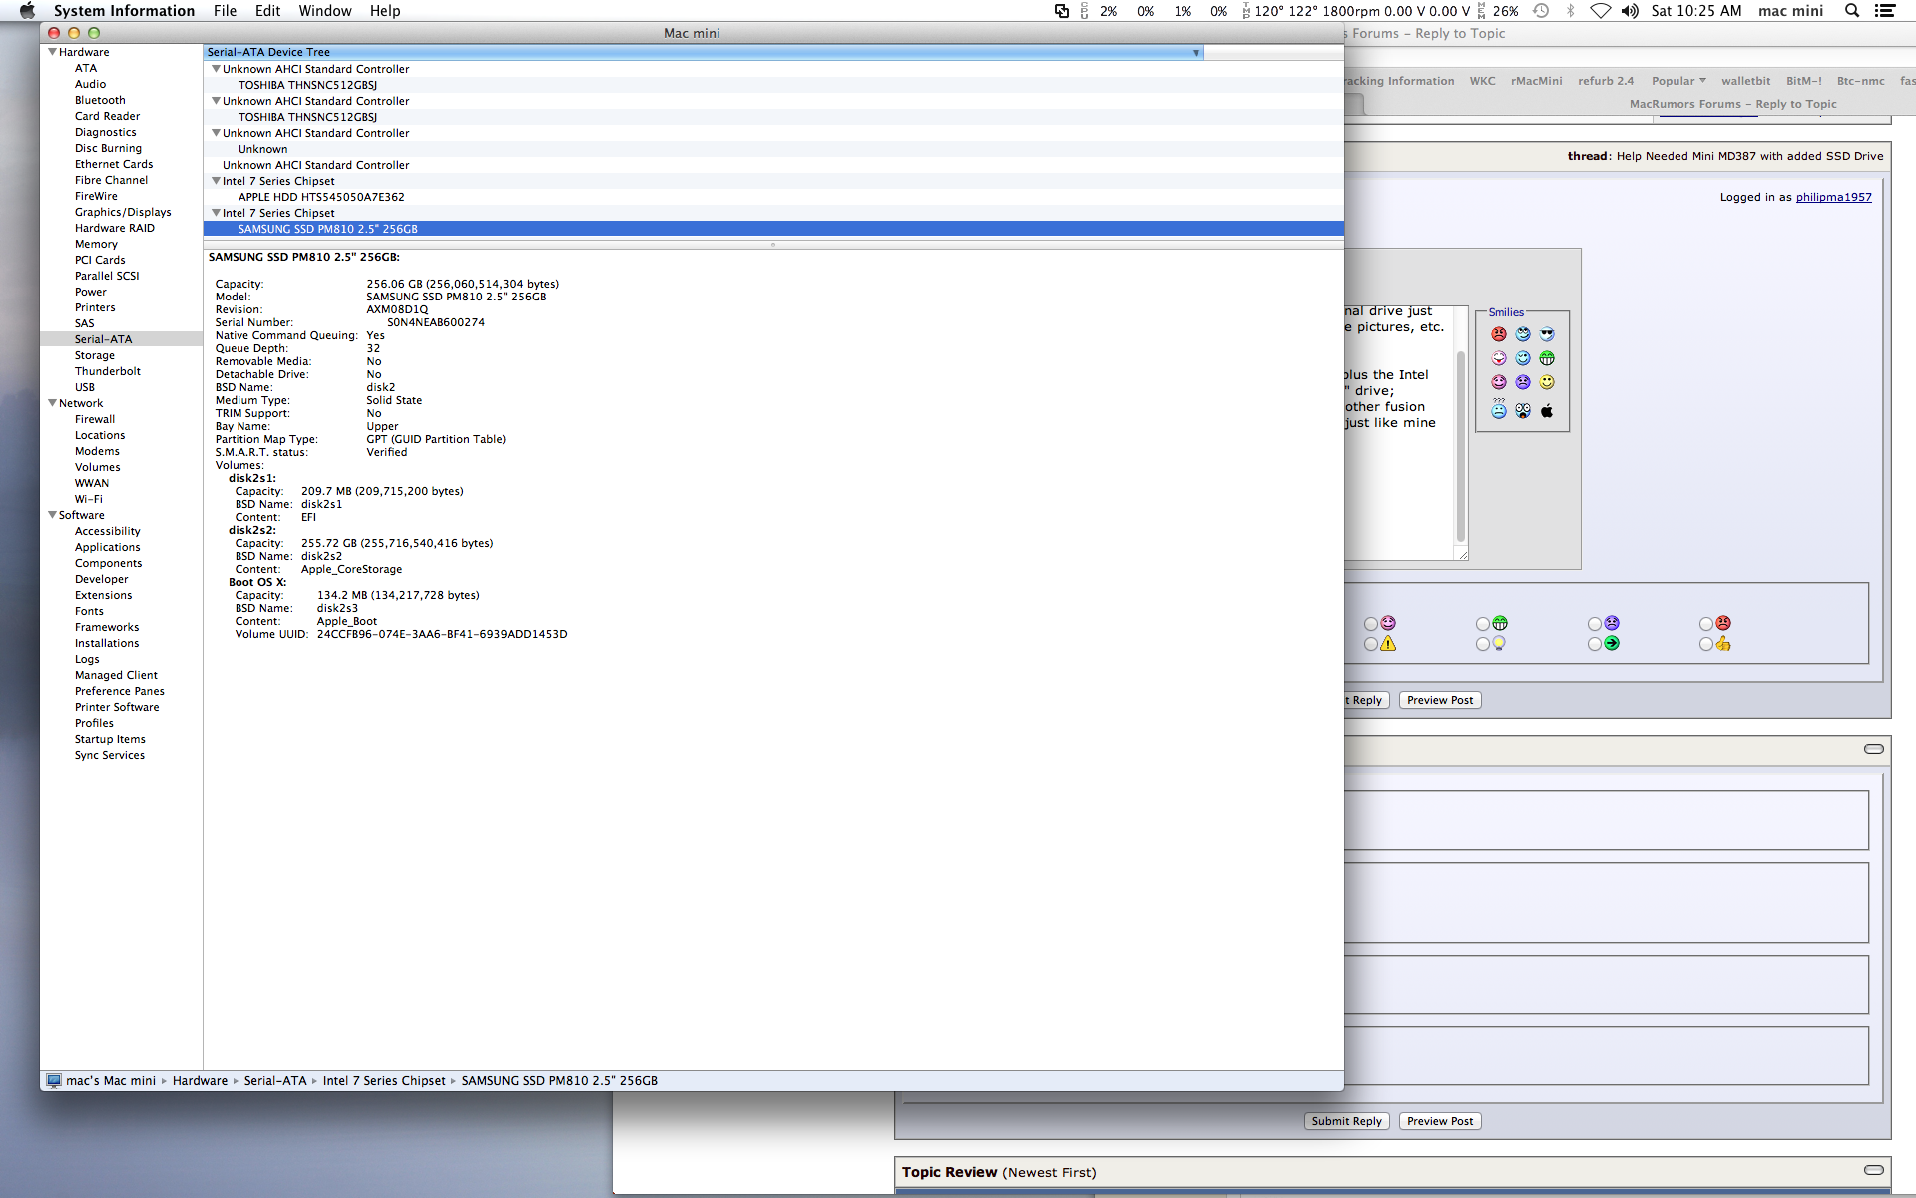1916x1198 pixels.
Task: Collapse the Hardware section in sidebar
Action: point(52,52)
